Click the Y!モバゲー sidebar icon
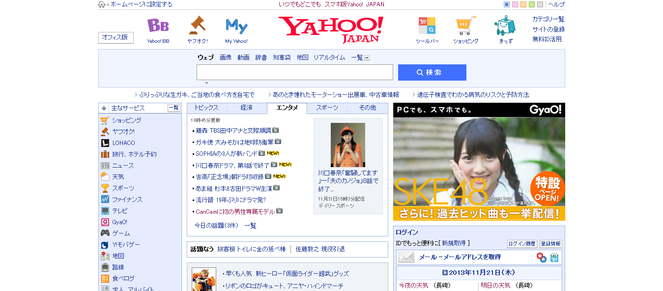 [x=105, y=245]
